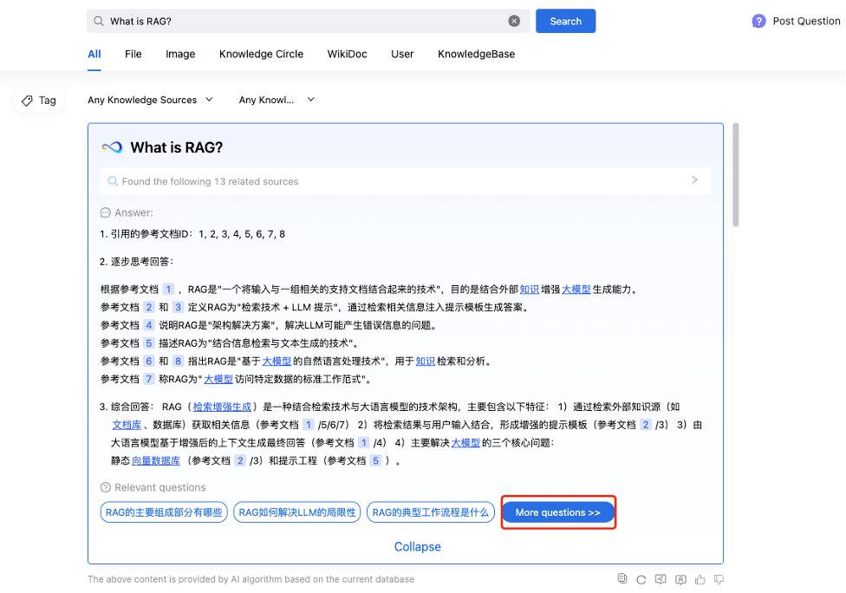Screen dimensions: 846x593
Task: Collapse the AI answer panel
Action: click(x=417, y=547)
